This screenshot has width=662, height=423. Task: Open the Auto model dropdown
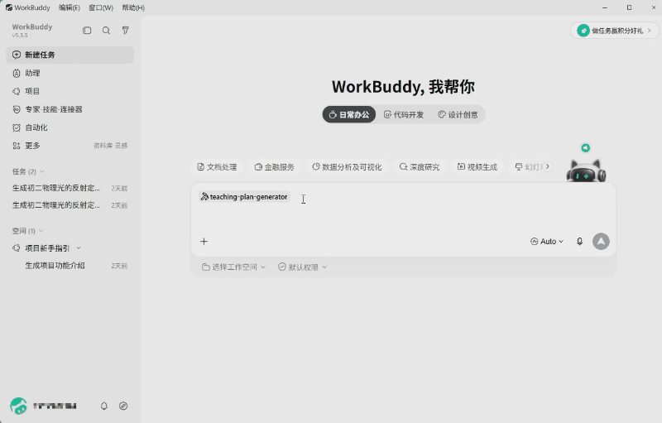click(547, 242)
